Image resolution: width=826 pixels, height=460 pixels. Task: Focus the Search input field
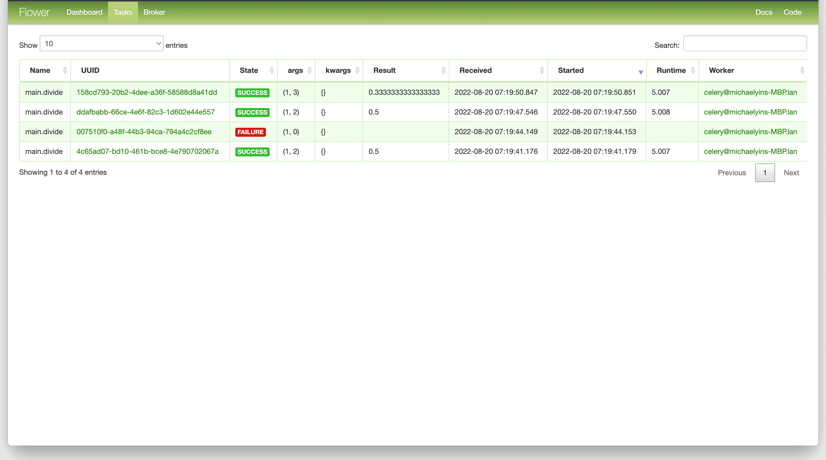745,43
